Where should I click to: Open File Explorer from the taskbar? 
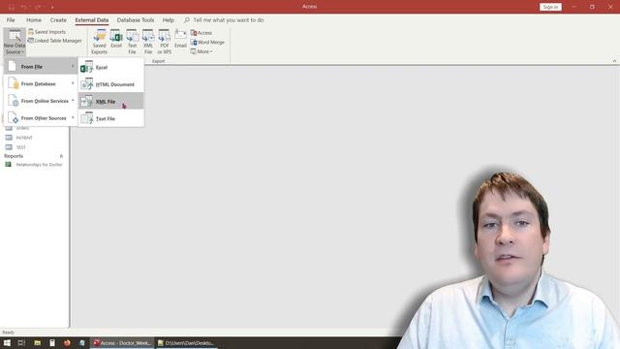point(37,342)
